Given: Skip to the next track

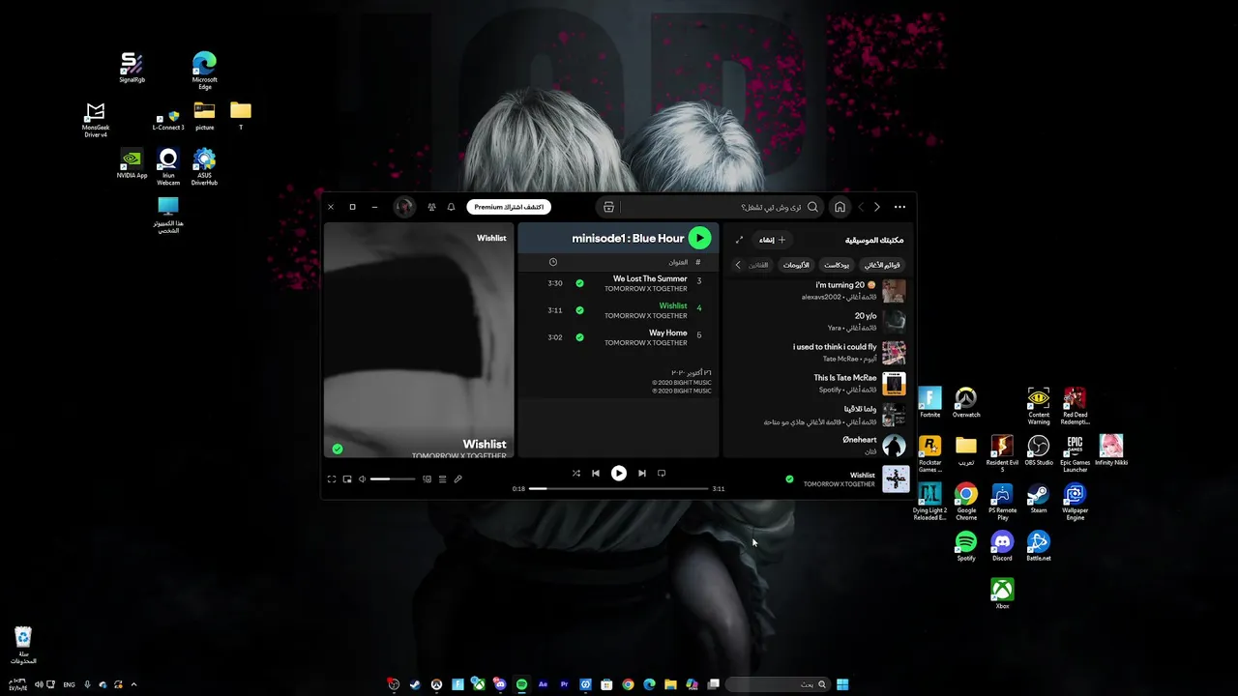Looking at the screenshot, I should click(642, 474).
